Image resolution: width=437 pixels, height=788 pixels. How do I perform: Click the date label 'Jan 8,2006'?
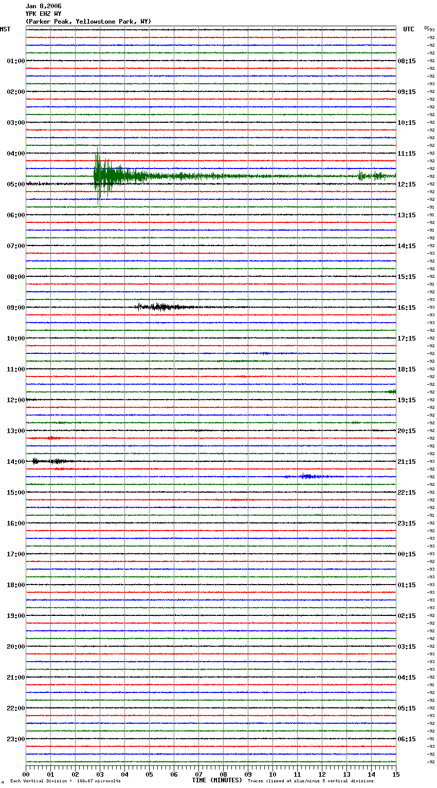point(43,6)
